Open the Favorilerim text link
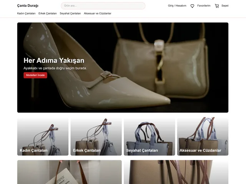The image size is (246, 184). pyautogui.click(x=204, y=6)
